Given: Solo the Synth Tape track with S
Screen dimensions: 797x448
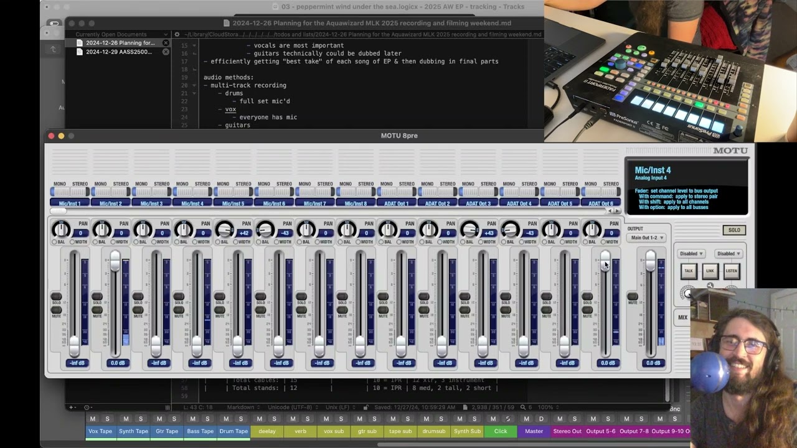Looking at the screenshot, I should click(x=141, y=419).
